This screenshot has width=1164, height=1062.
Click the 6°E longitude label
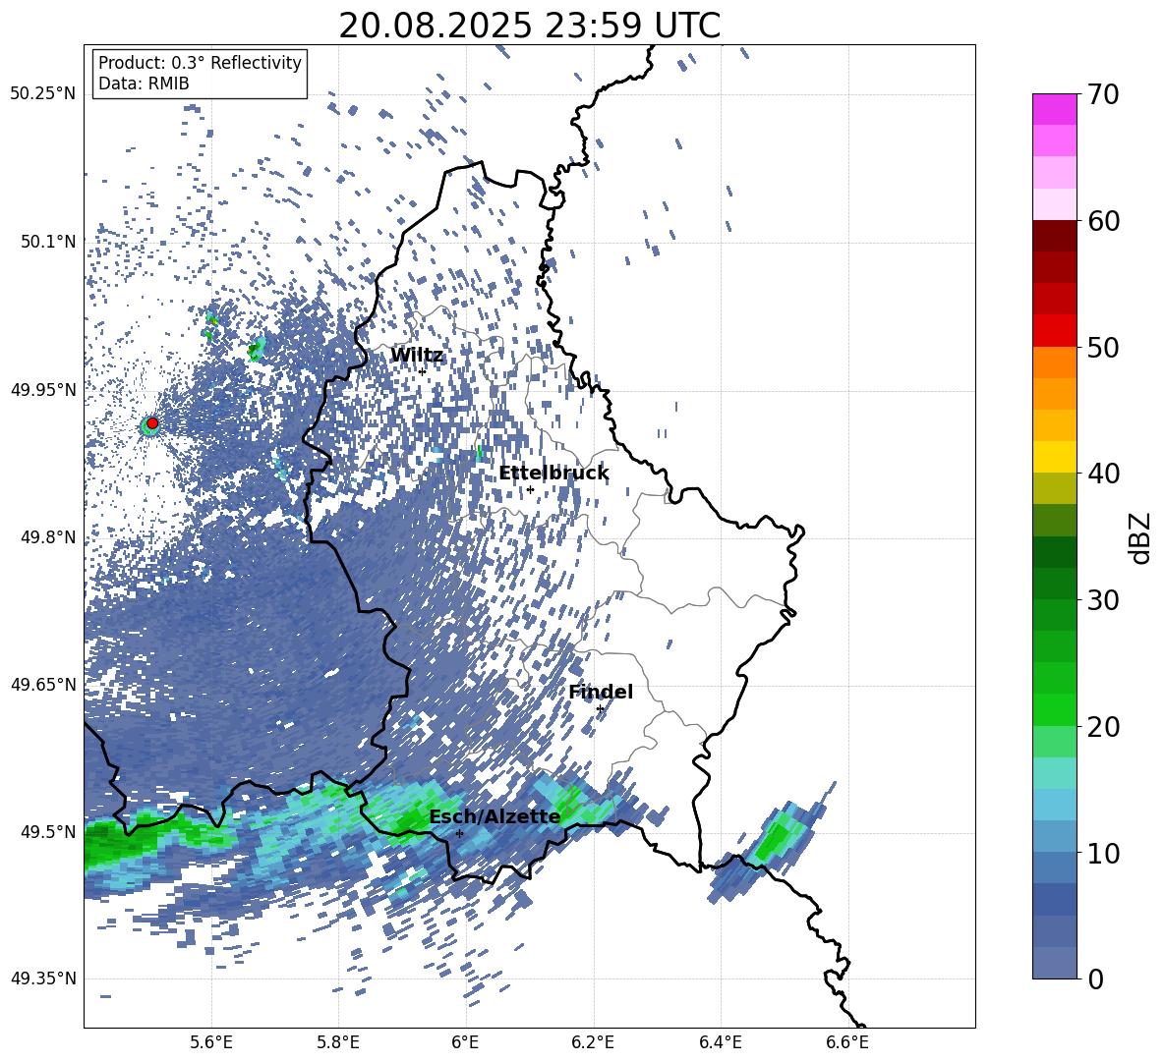[465, 1042]
